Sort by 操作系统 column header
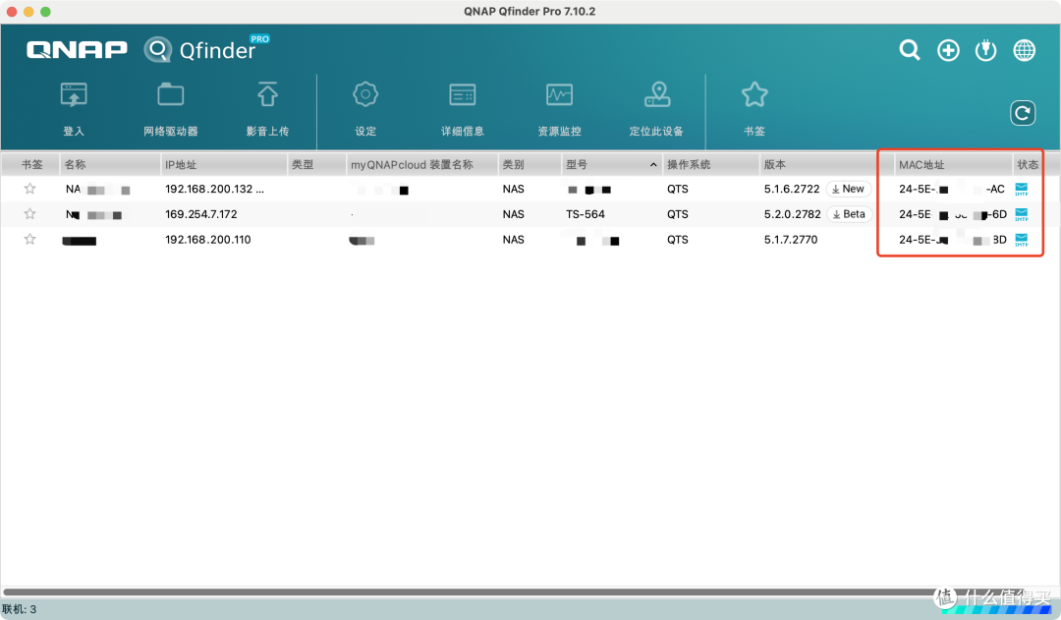1061x620 pixels. click(x=710, y=164)
